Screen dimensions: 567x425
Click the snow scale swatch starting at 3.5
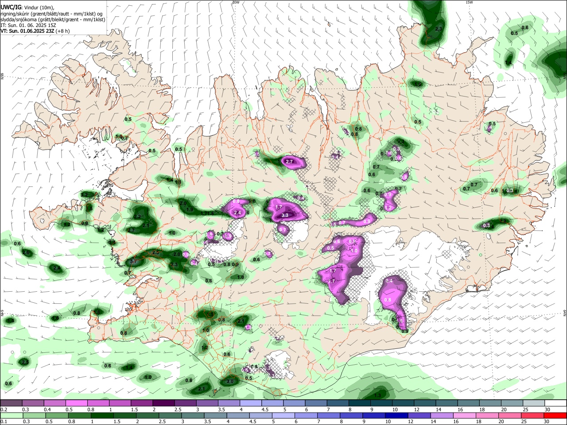point(229,403)
